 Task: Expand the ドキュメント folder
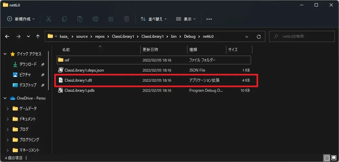click(x=7, y=119)
